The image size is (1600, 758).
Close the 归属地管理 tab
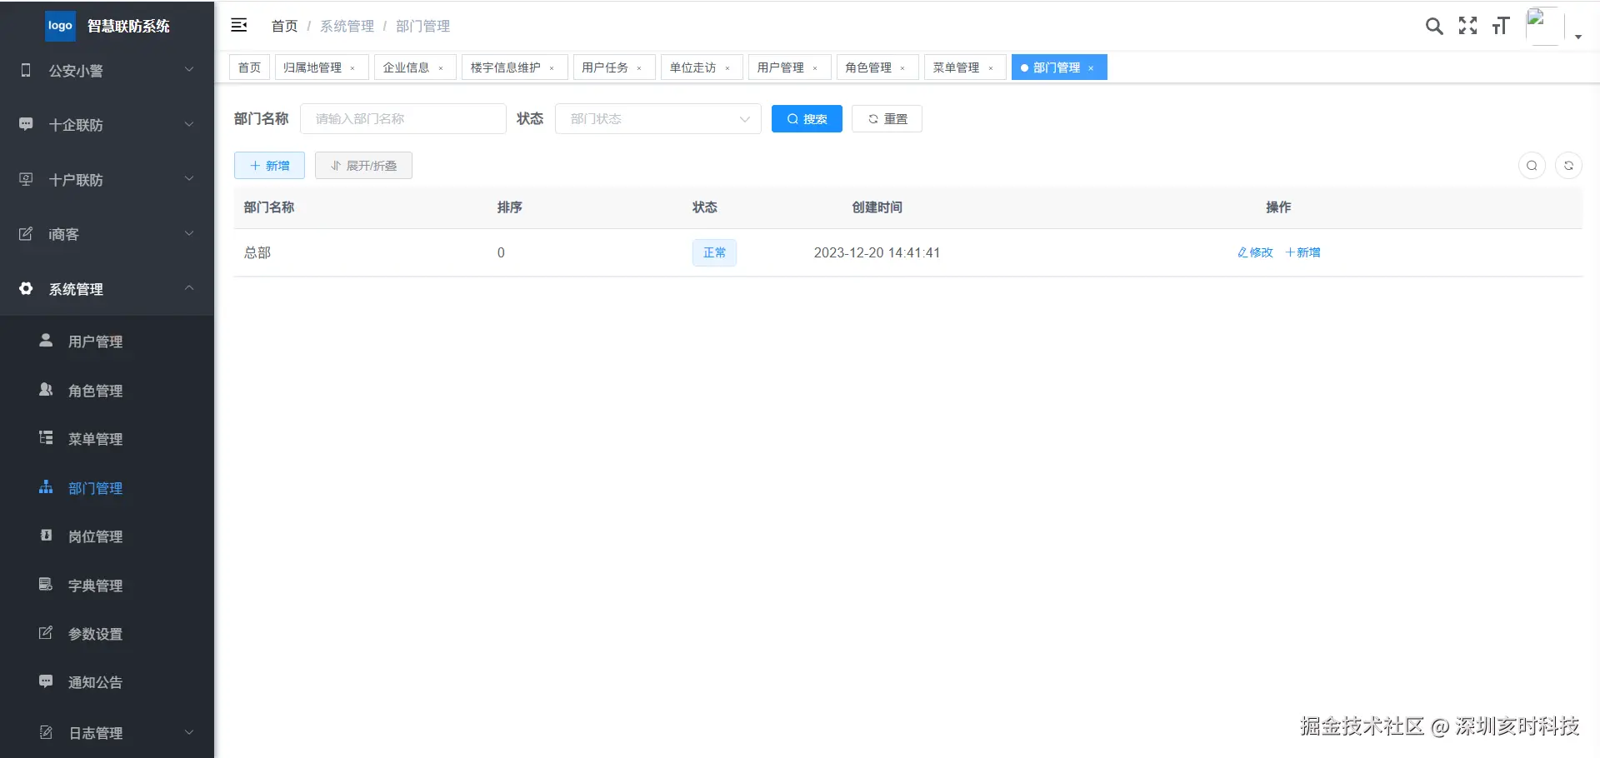[x=352, y=68]
